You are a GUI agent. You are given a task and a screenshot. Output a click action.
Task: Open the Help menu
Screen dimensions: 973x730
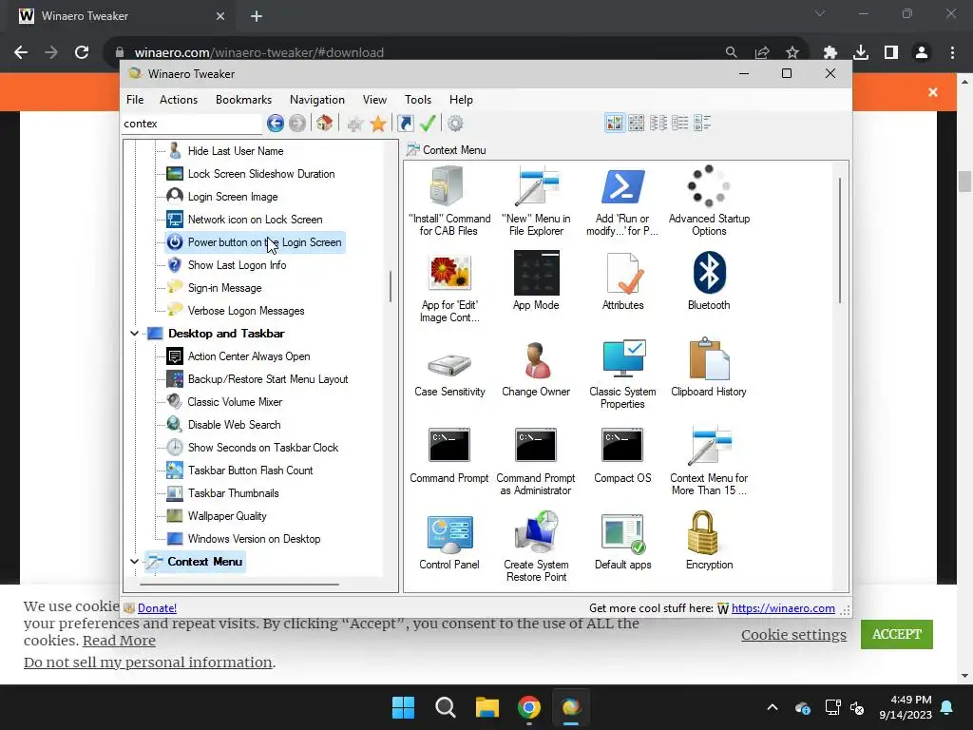pyautogui.click(x=461, y=100)
